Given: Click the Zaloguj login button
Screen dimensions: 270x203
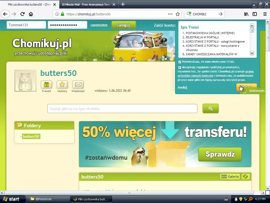Looking at the screenshot, I should 123,25.
